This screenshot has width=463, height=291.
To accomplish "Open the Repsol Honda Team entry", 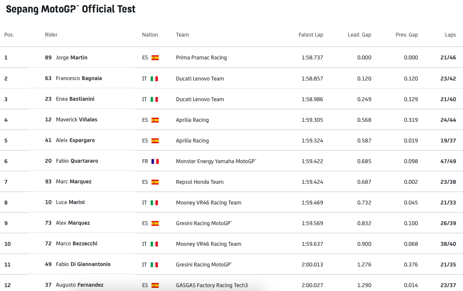I will pyautogui.click(x=200, y=182).
